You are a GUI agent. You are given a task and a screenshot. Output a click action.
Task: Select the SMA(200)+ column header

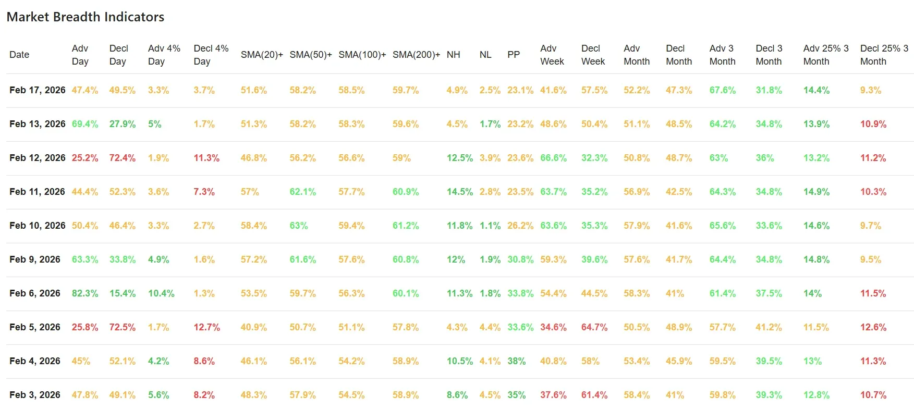416,55
